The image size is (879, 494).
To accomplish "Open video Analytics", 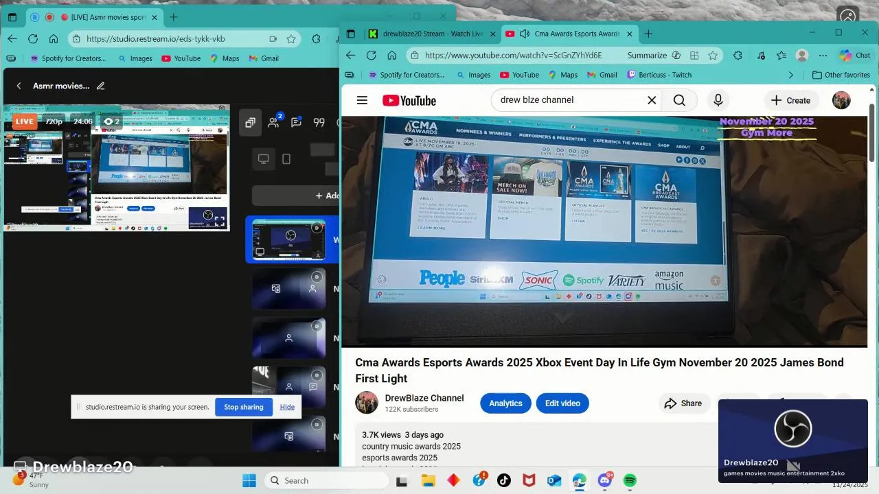I will click(505, 403).
